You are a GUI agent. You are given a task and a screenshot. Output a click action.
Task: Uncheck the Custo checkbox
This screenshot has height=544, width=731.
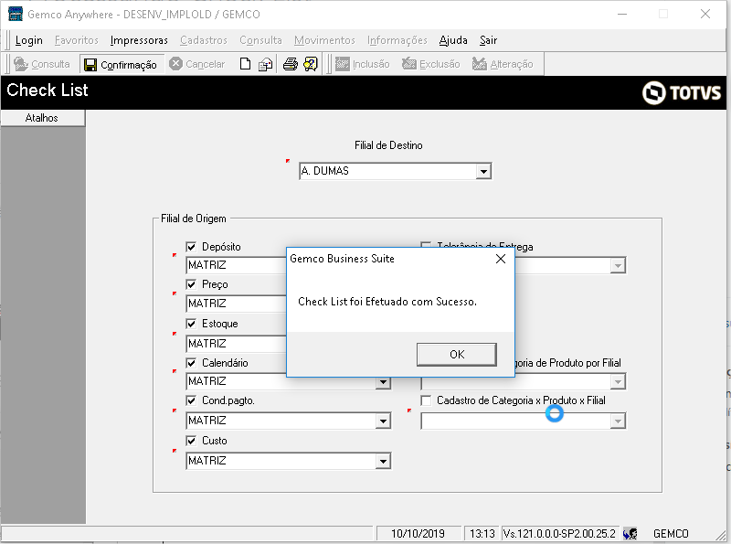click(x=191, y=441)
